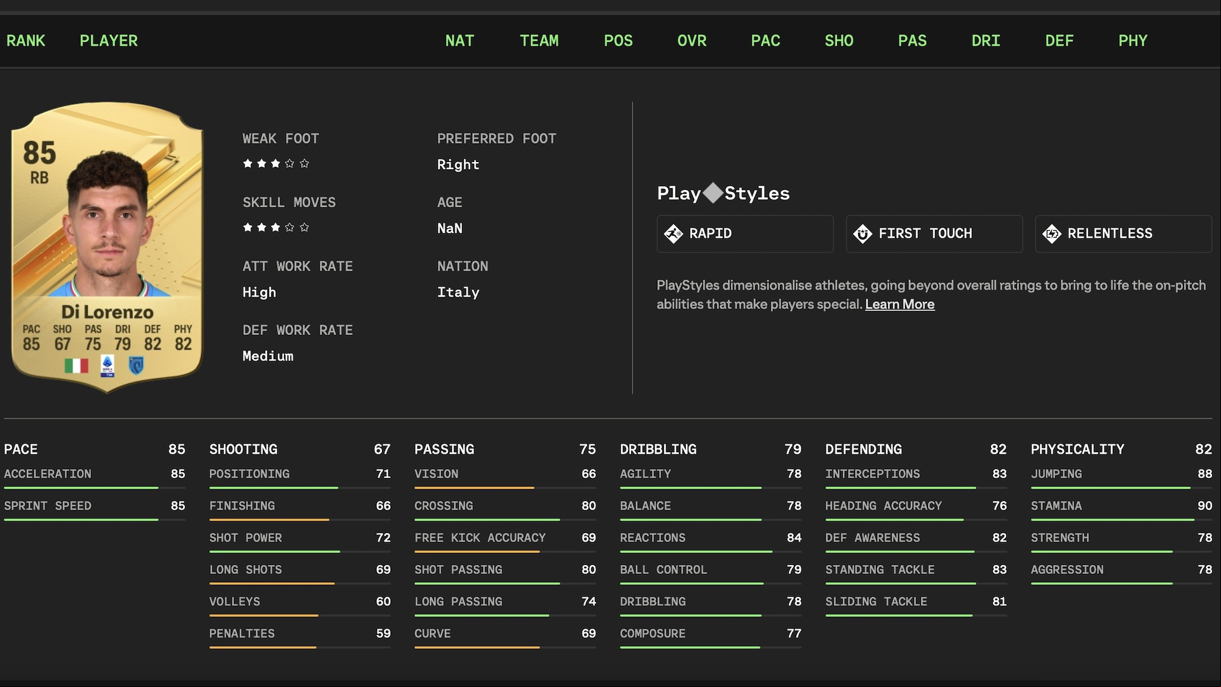Click the SHOT POWER stat row

[x=300, y=541]
